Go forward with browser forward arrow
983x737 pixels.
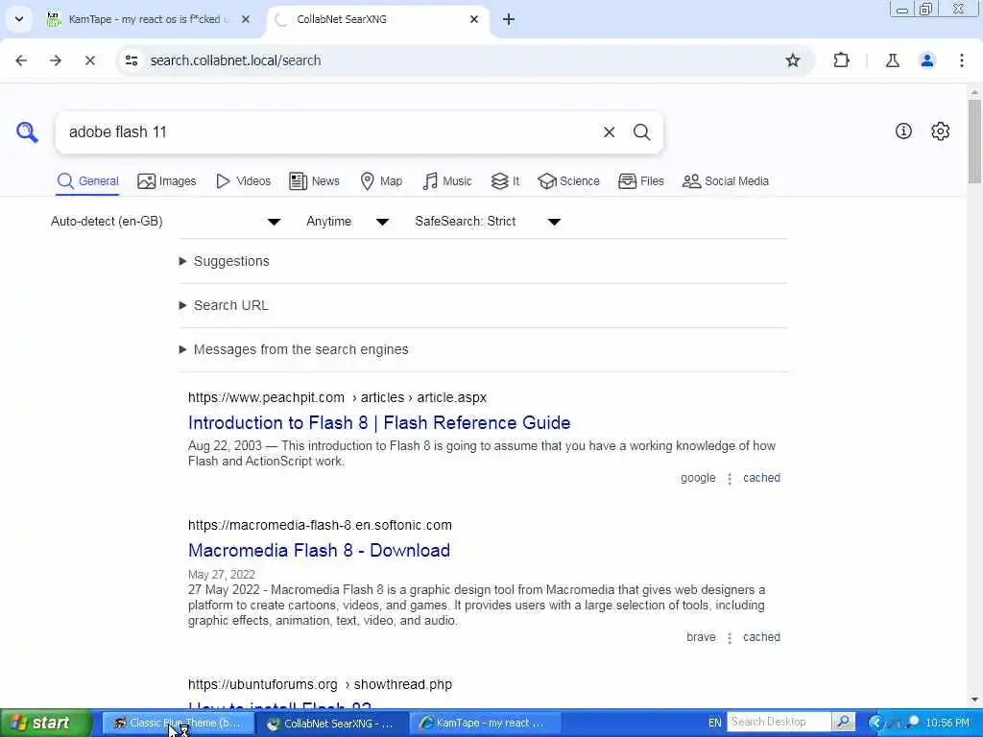click(x=56, y=60)
